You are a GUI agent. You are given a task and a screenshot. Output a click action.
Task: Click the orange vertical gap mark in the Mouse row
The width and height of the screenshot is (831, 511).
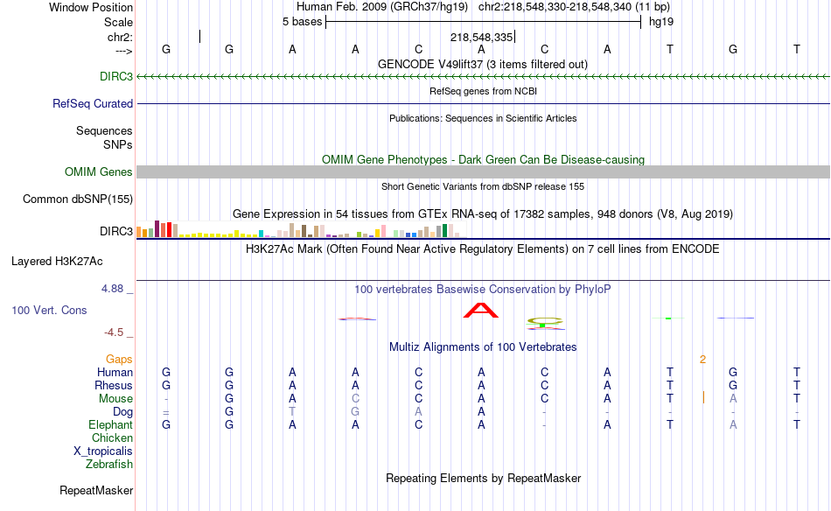703,397
